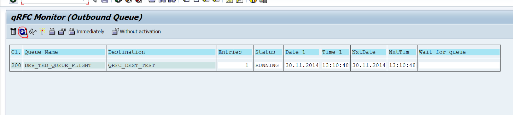This screenshot has width=513, height=115.
Task: Unlock the queue with open padlock icon
Action: (62, 31)
